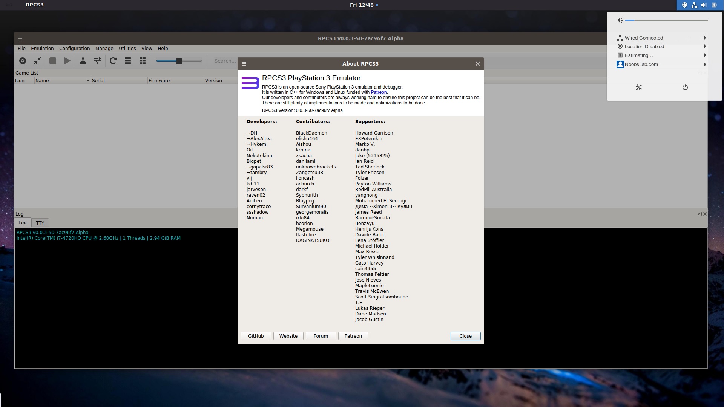Click the refresh/restart game list icon
Image resolution: width=724 pixels, height=407 pixels.
[x=114, y=61]
